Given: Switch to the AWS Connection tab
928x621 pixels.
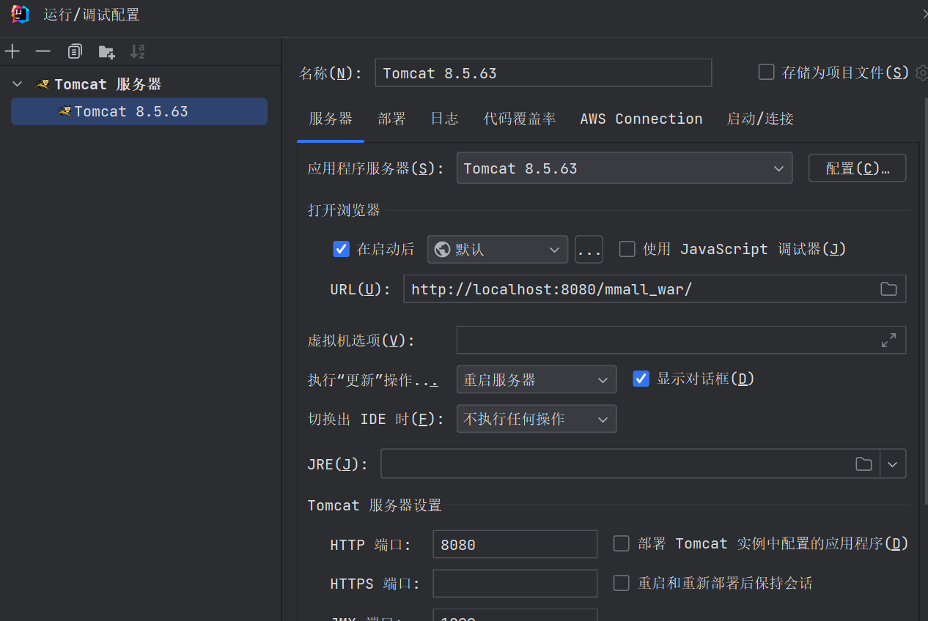Looking at the screenshot, I should tap(641, 119).
